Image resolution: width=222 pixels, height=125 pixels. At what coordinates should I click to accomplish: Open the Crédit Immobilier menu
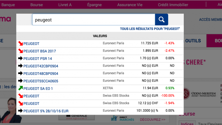pos(173,5)
